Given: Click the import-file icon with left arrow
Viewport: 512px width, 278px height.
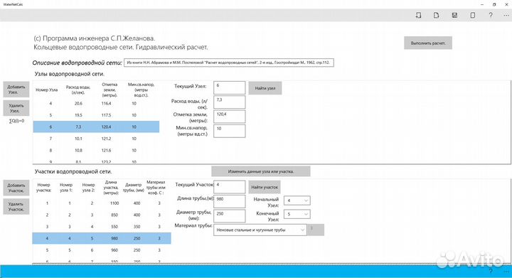Looking at the screenshot, I should 418,15.
